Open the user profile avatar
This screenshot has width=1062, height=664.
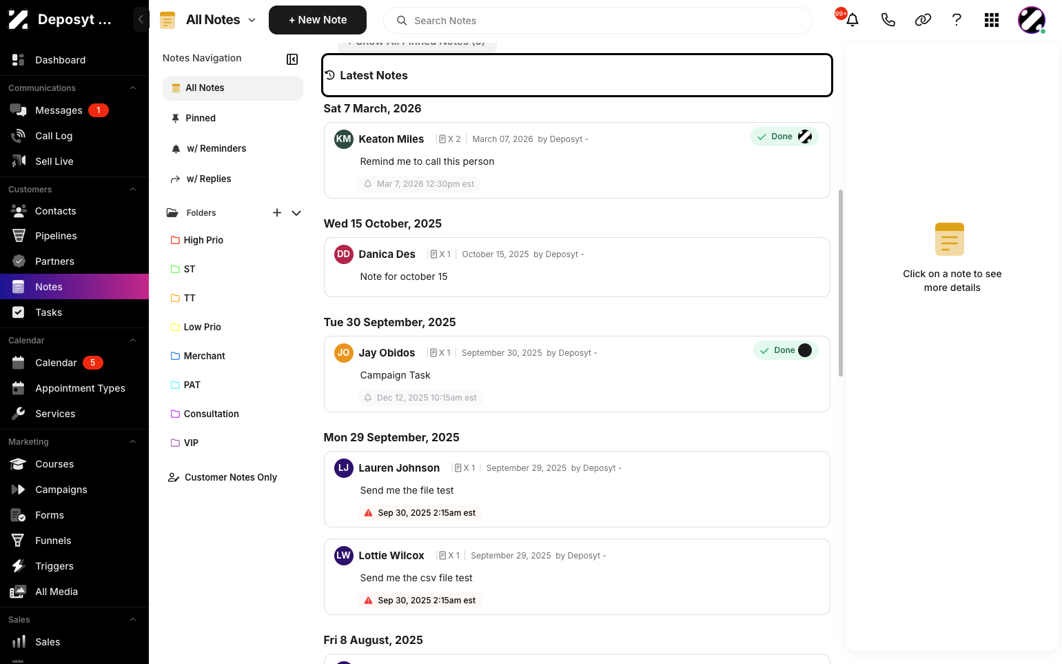pos(1032,20)
